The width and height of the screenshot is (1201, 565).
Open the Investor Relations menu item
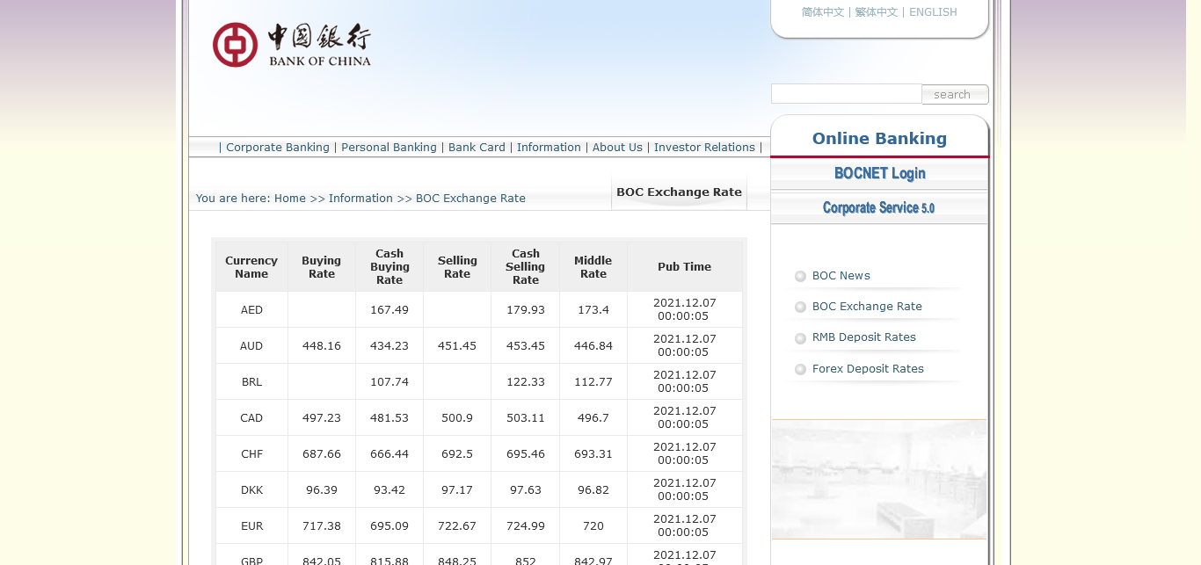point(704,148)
